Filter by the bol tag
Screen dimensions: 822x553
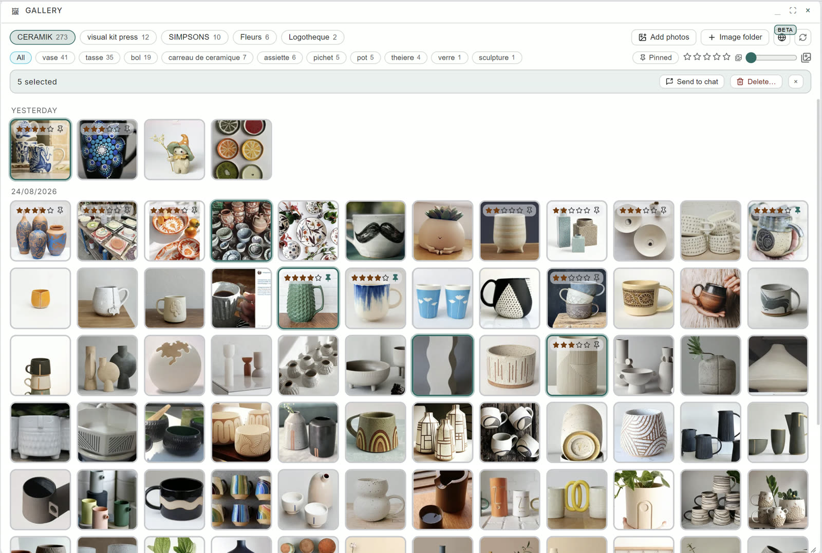(141, 58)
